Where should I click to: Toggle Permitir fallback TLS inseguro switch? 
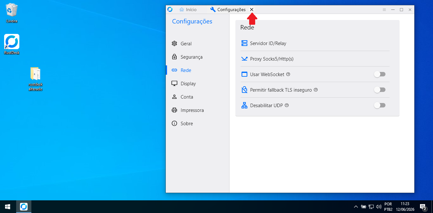(x=380, y=90)
